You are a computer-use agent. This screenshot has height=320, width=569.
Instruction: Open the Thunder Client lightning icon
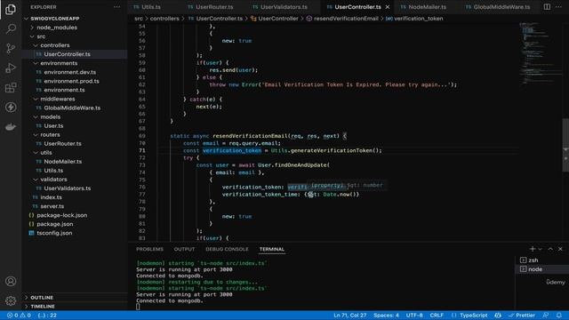[11, 107]
